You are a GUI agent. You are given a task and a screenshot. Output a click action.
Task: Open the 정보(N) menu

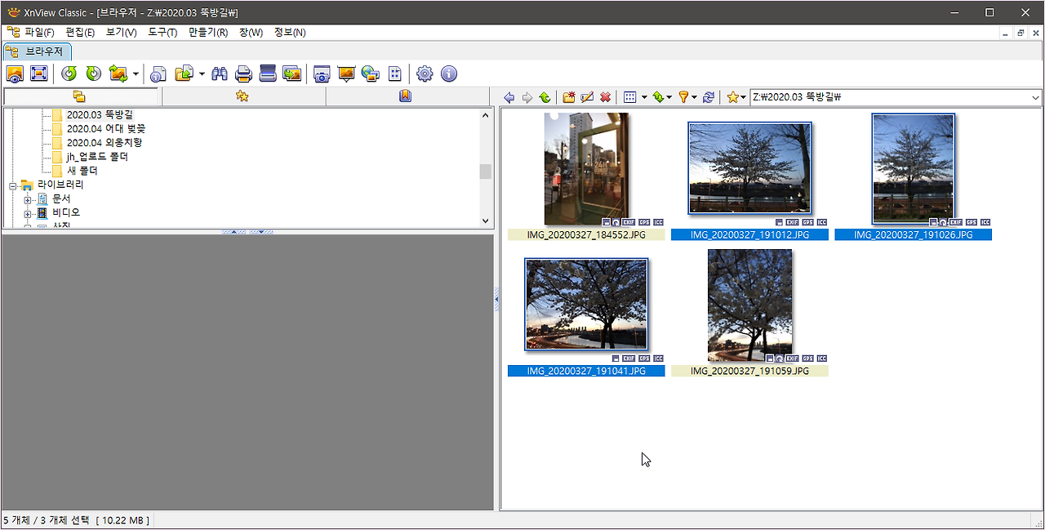(290, 33)
